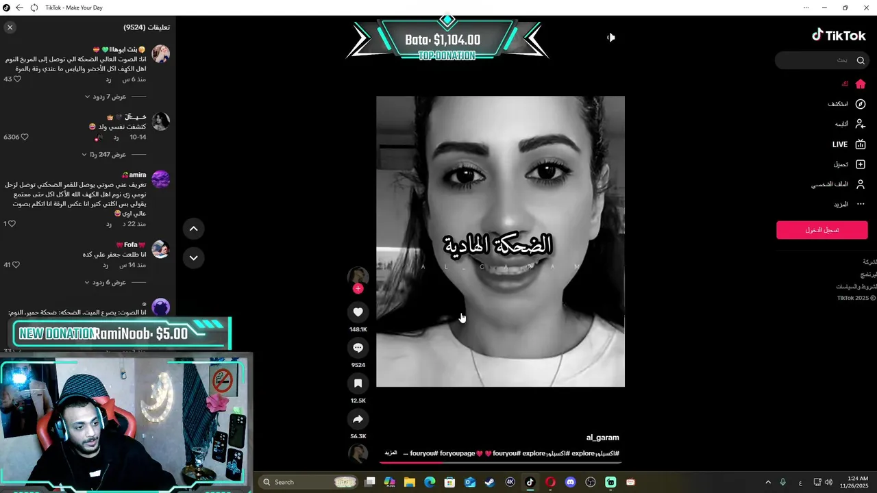The width and height of the screenshot is (877, 493).
Task: Like the comment with 6306 likes
Action: click(25, 137)
